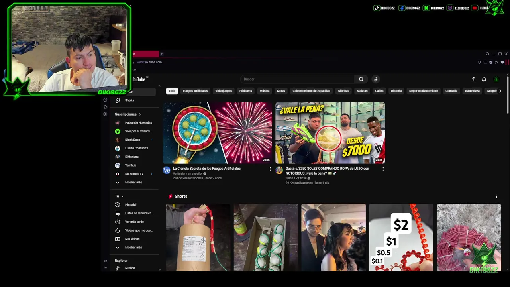Open the Short showing a brown firework canister
The width and height of the screenshot is (510, 287).
pos(198,238)
